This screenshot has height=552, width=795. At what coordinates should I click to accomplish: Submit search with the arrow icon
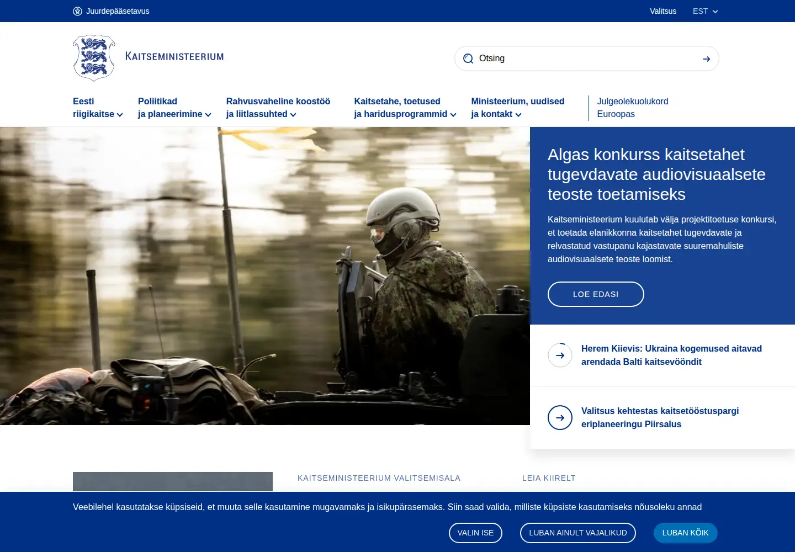[706, 59]
